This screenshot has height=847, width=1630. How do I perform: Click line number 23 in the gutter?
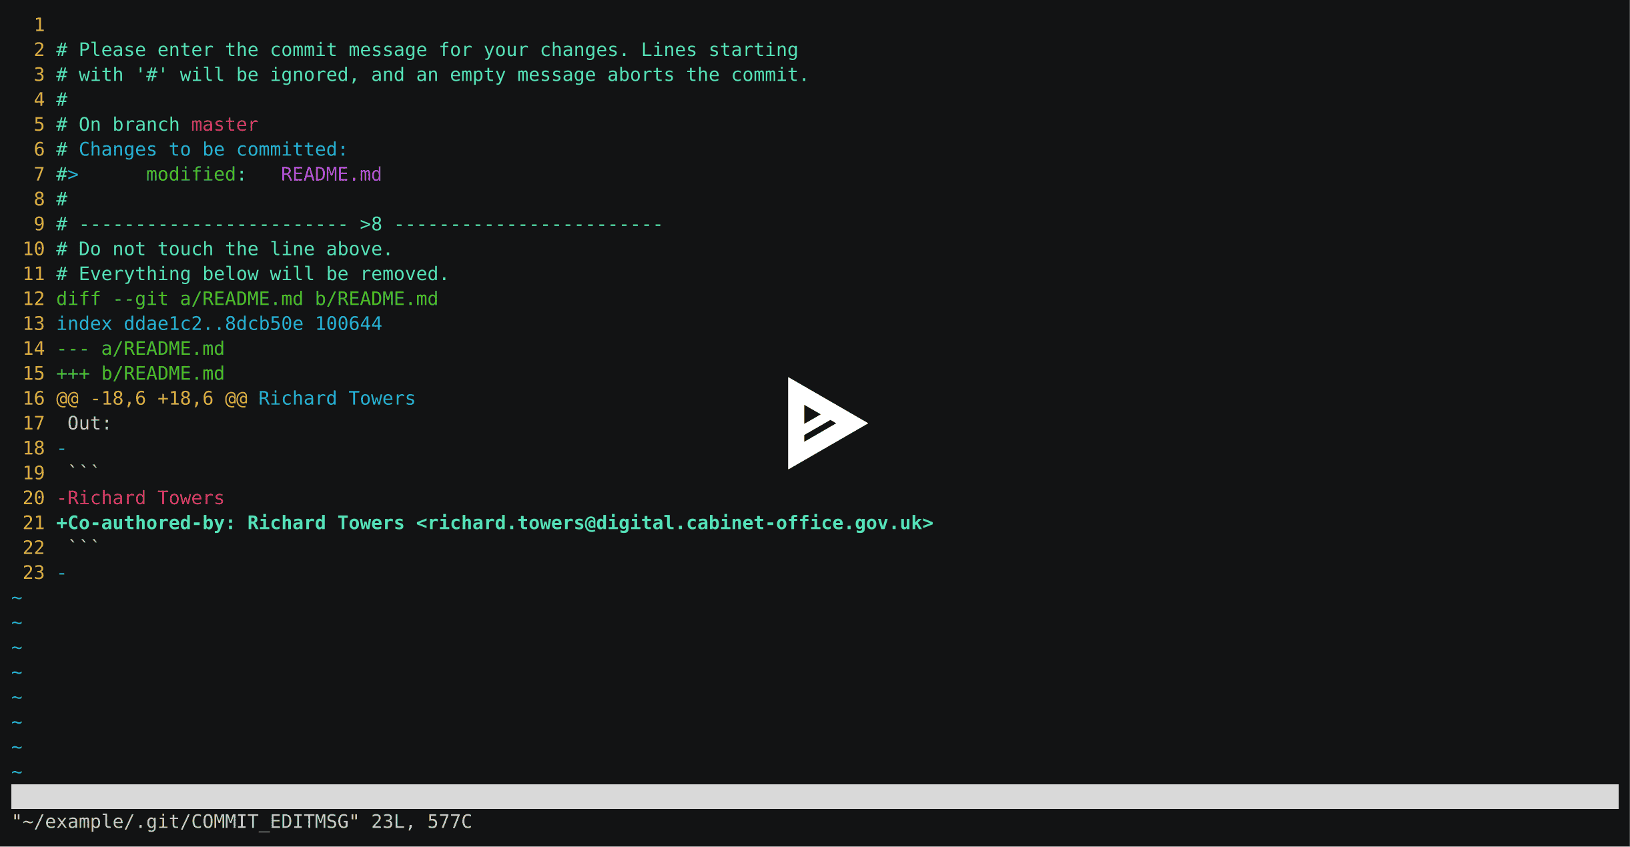tap(34, 573)
